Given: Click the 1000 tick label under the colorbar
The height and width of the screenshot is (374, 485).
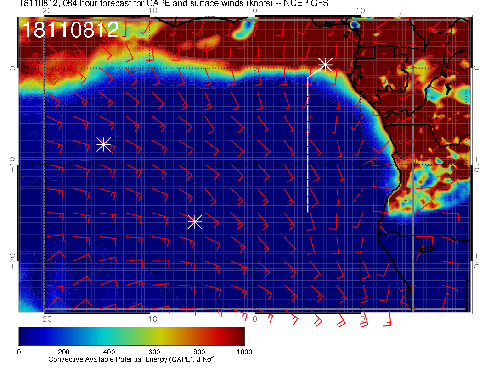Looking at the screenshot, I should click(x=244, y=352).
